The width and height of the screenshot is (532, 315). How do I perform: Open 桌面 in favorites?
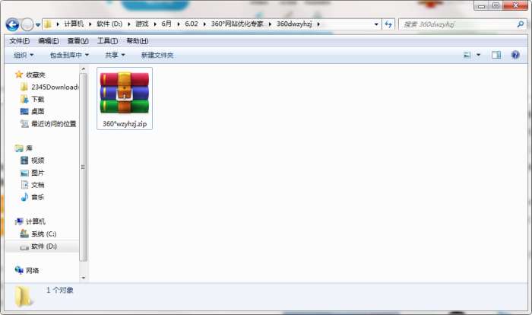pyautogui.click(x=38, y=111)
